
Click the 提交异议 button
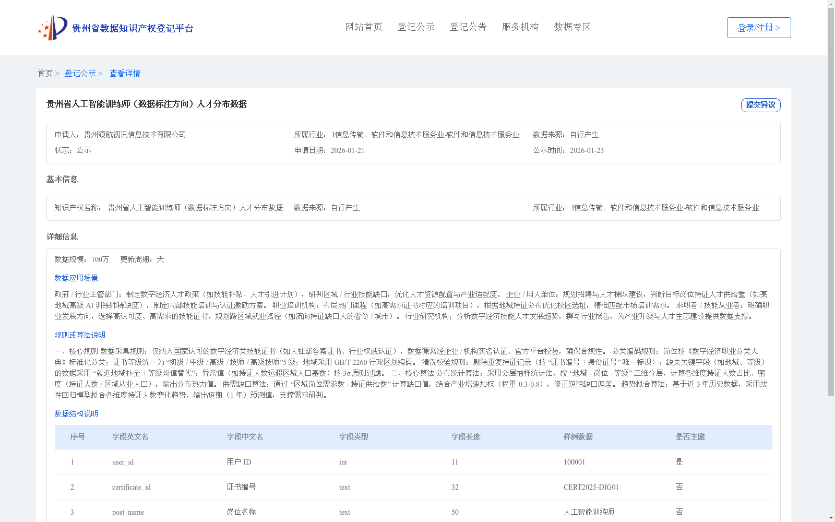(x=761, y=105)
